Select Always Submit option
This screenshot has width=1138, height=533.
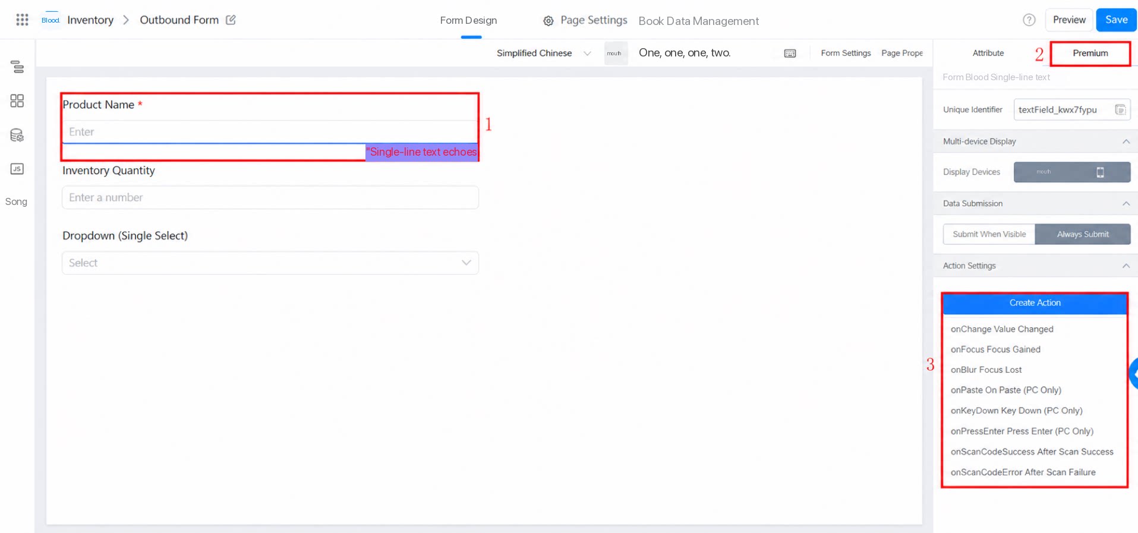(1083, 234)
